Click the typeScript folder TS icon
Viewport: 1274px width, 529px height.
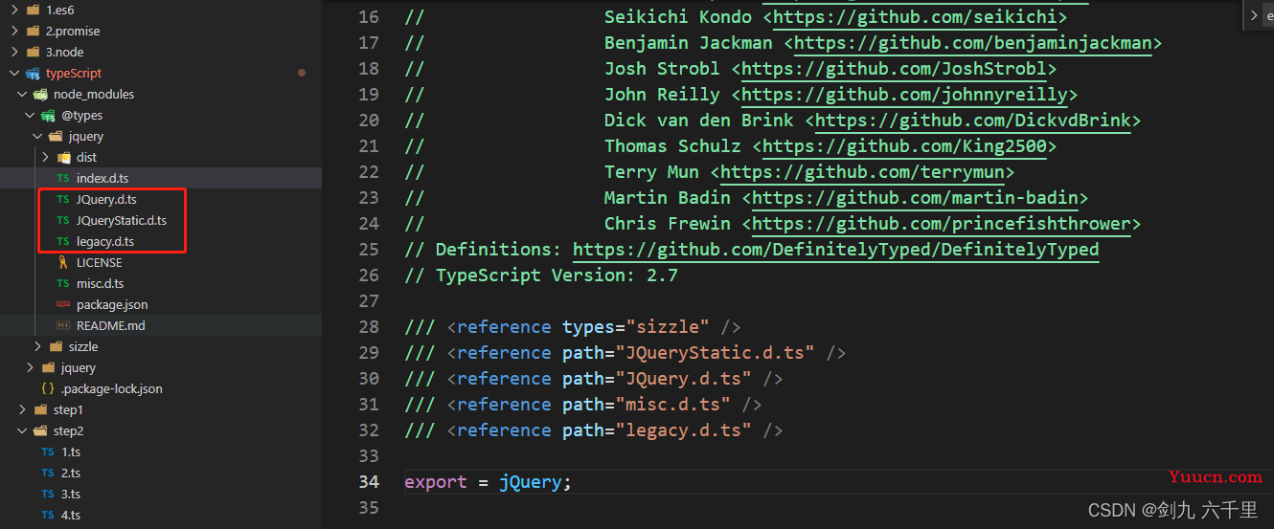pos(34,74)
